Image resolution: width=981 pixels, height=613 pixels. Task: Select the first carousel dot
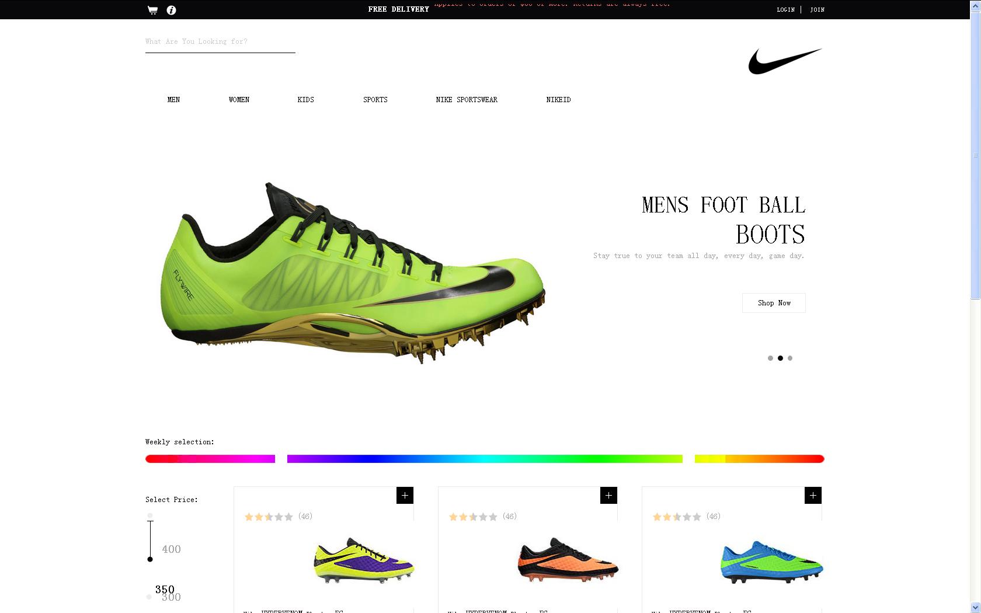[770, 358]
